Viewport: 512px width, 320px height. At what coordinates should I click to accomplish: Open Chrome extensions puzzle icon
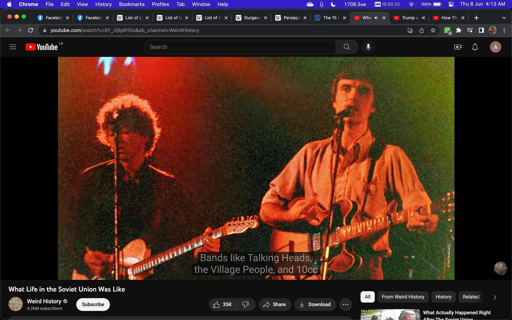point(458,30)
